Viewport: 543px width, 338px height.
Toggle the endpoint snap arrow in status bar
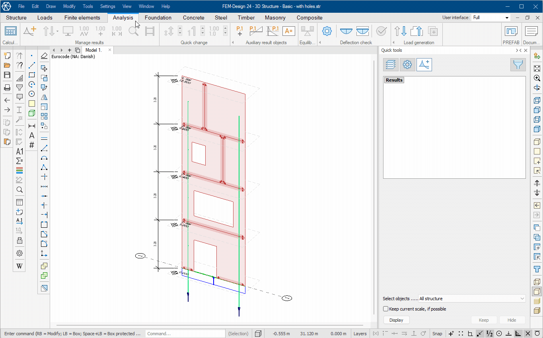coord(480,334)
